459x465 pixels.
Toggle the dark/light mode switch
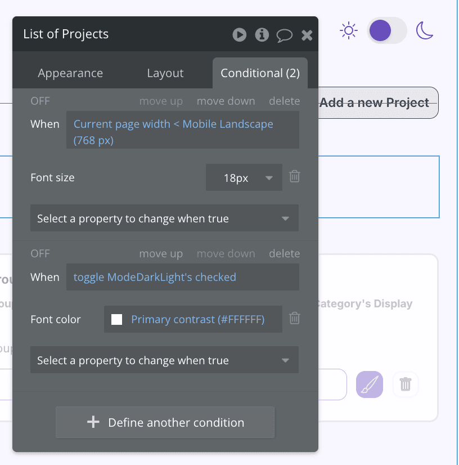386,30
